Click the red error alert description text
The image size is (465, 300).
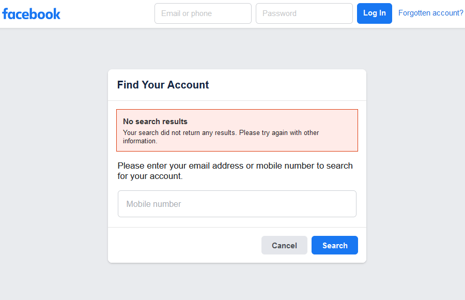click(x=221, y=137)
